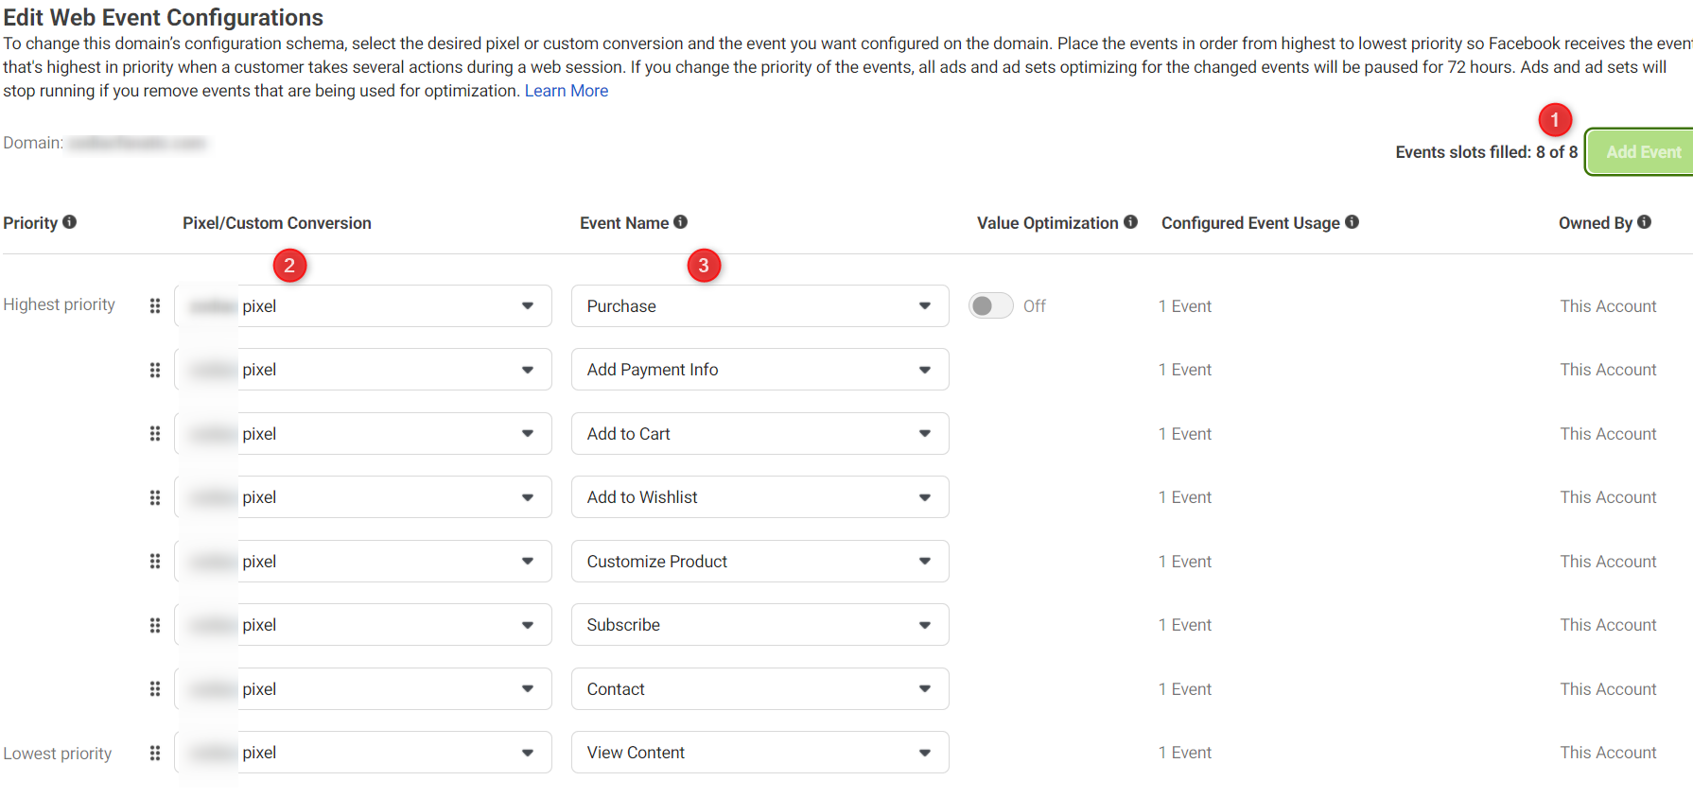Screen dimensions: 1693x798
Task: Click the Value Optimization info icon
Action: [1130, 222]
